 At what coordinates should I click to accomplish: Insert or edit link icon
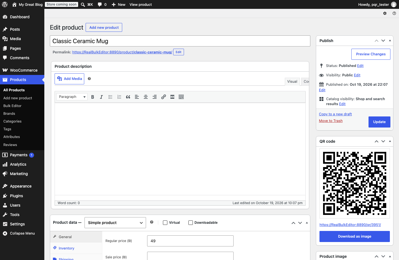163,97
